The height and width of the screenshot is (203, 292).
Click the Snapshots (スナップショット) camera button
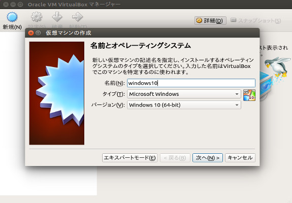pos(255,20)
